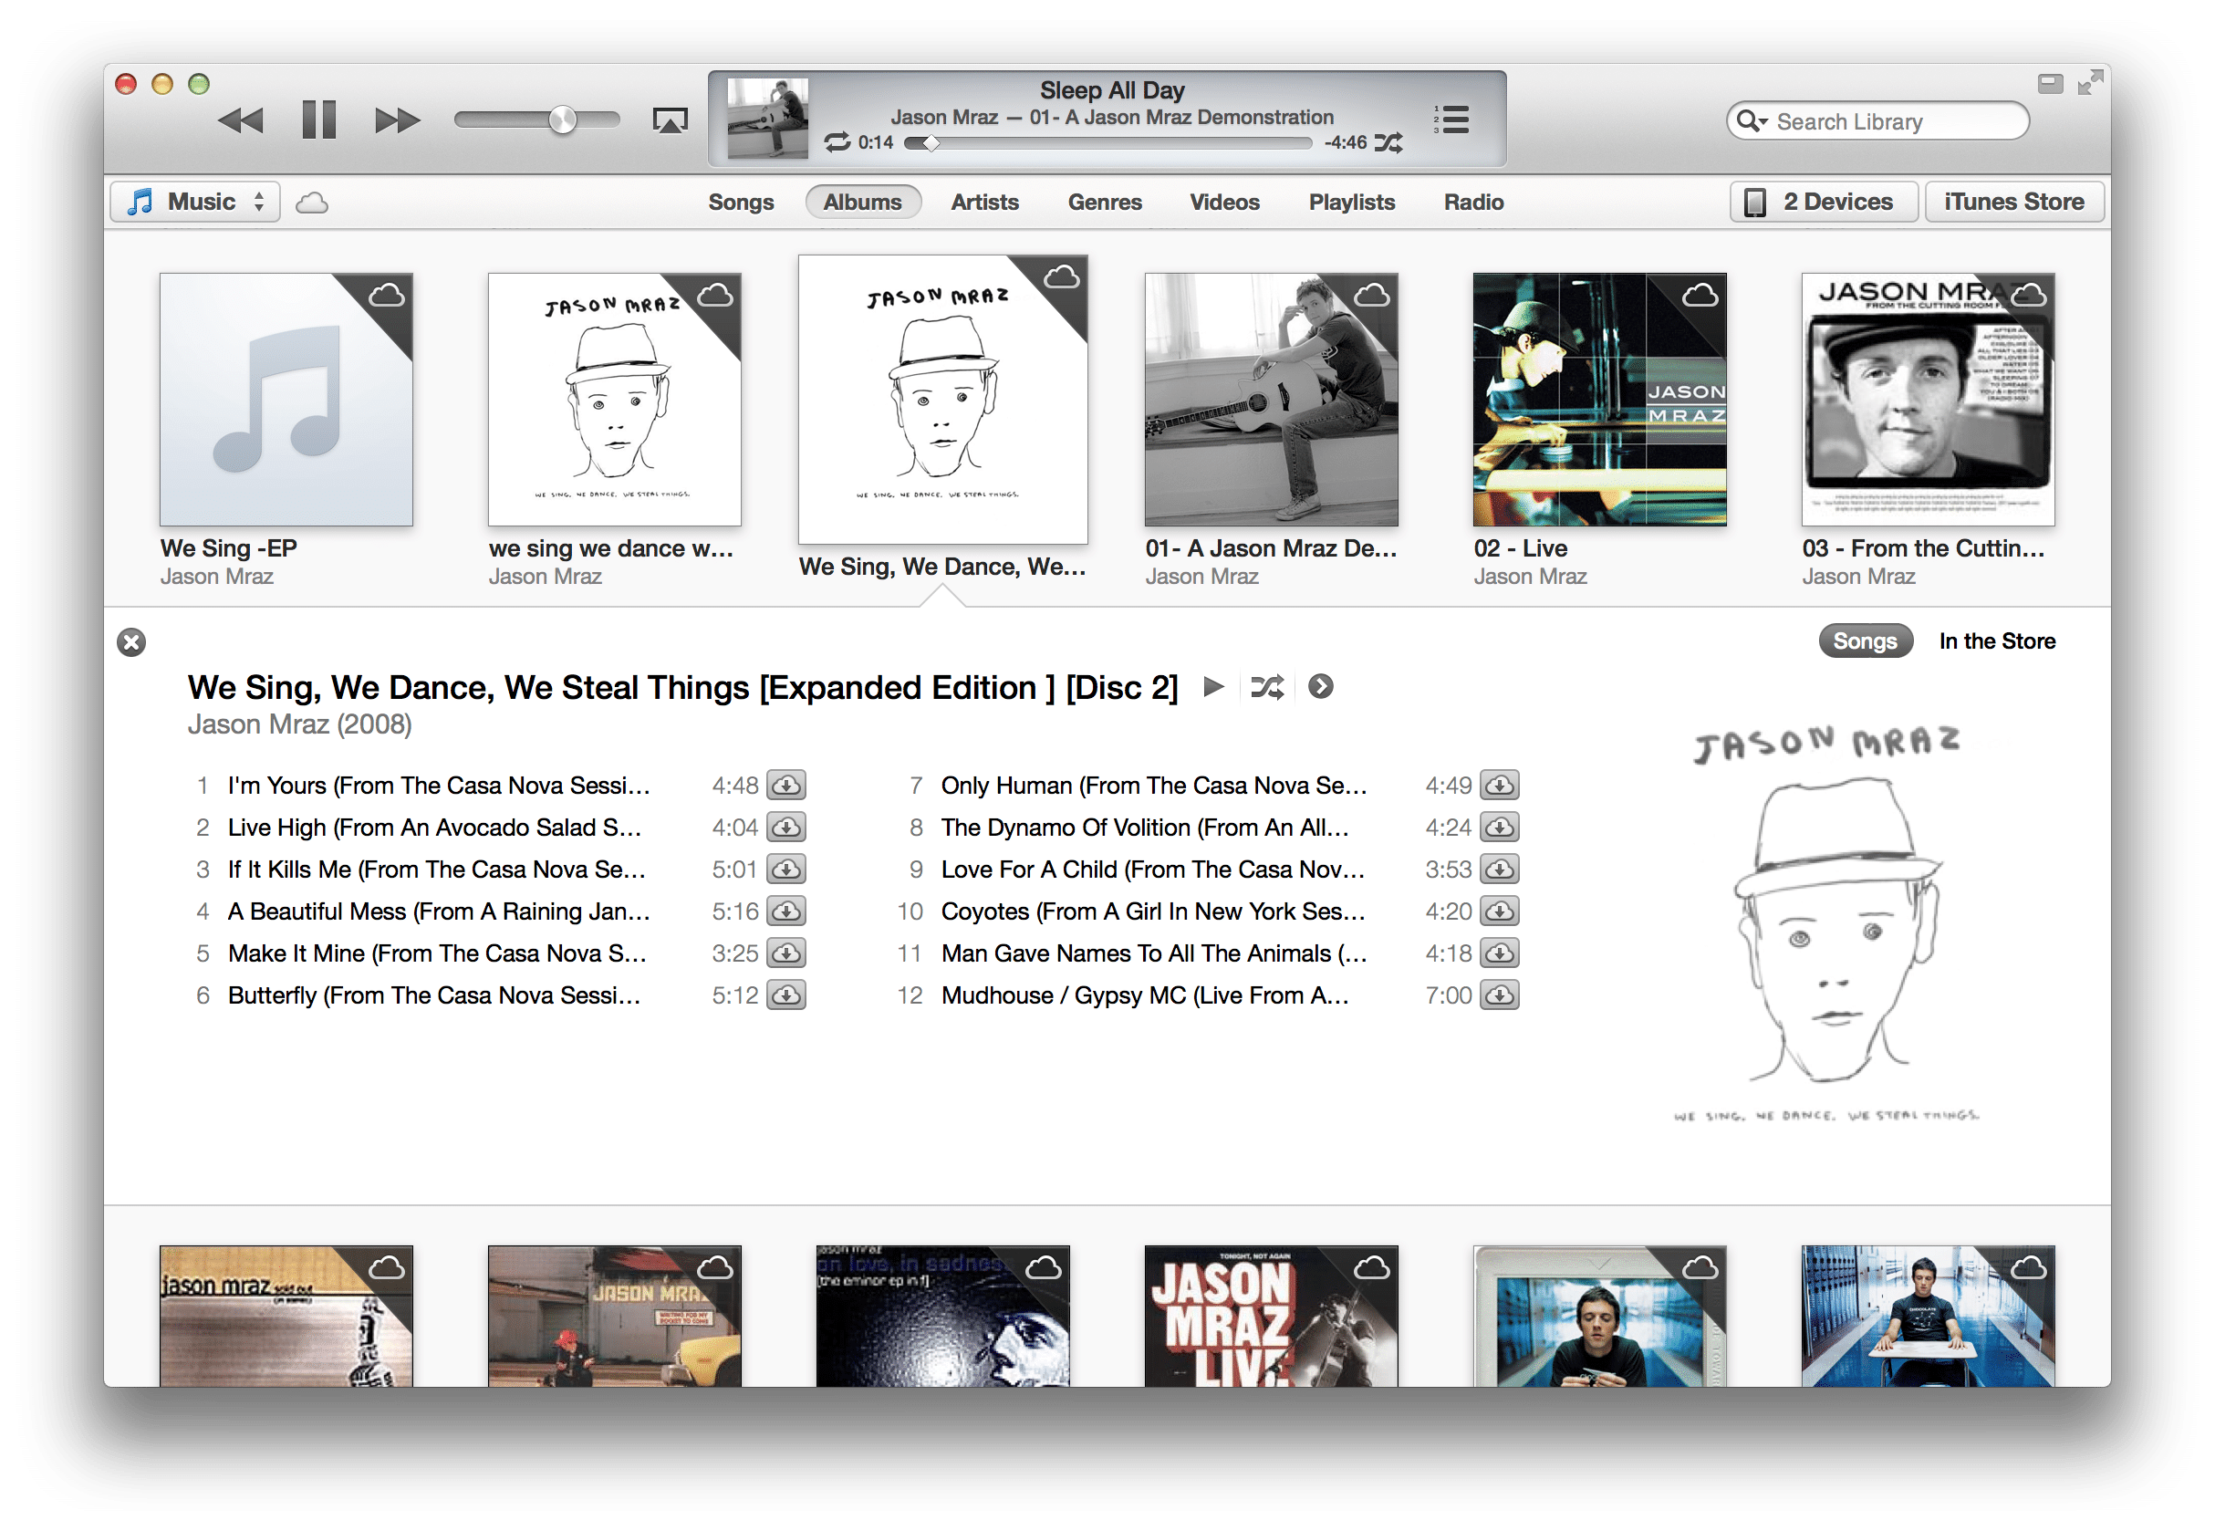This screenshot has width=2215, height=1531.
Task: Open the 01- A Jason Mraz Demonstration album
Action: [x=1271, y=399]
